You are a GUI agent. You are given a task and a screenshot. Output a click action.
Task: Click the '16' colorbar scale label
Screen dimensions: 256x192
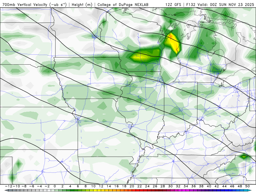pos(116,186)
